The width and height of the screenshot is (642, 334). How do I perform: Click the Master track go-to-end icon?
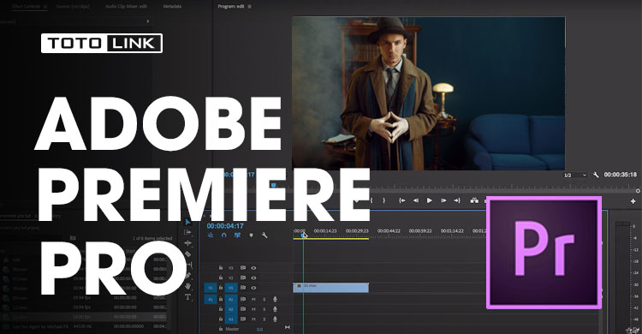coord(288,327)
